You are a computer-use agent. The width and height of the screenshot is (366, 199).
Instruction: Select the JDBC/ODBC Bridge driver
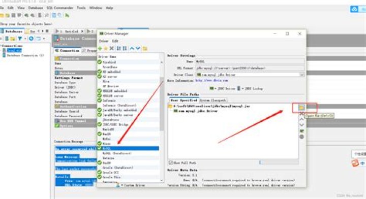coord(115,124)
